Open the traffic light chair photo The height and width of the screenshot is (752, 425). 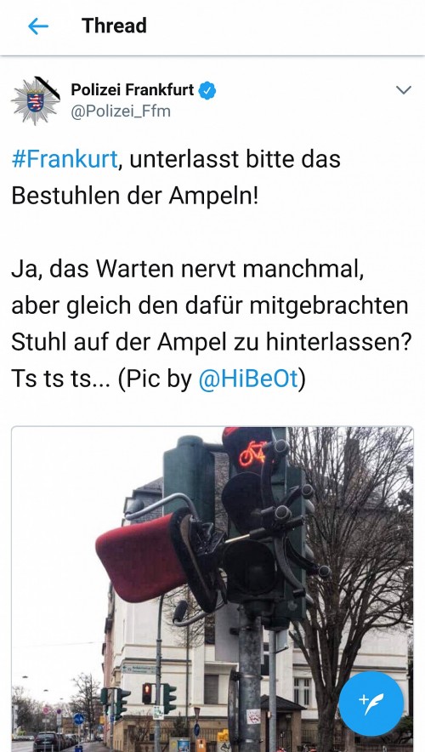point(212,589)
